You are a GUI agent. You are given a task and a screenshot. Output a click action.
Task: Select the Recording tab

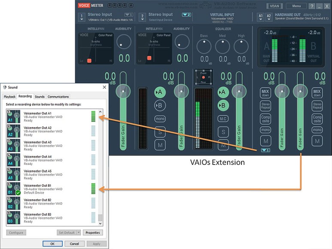click(25, 96)
